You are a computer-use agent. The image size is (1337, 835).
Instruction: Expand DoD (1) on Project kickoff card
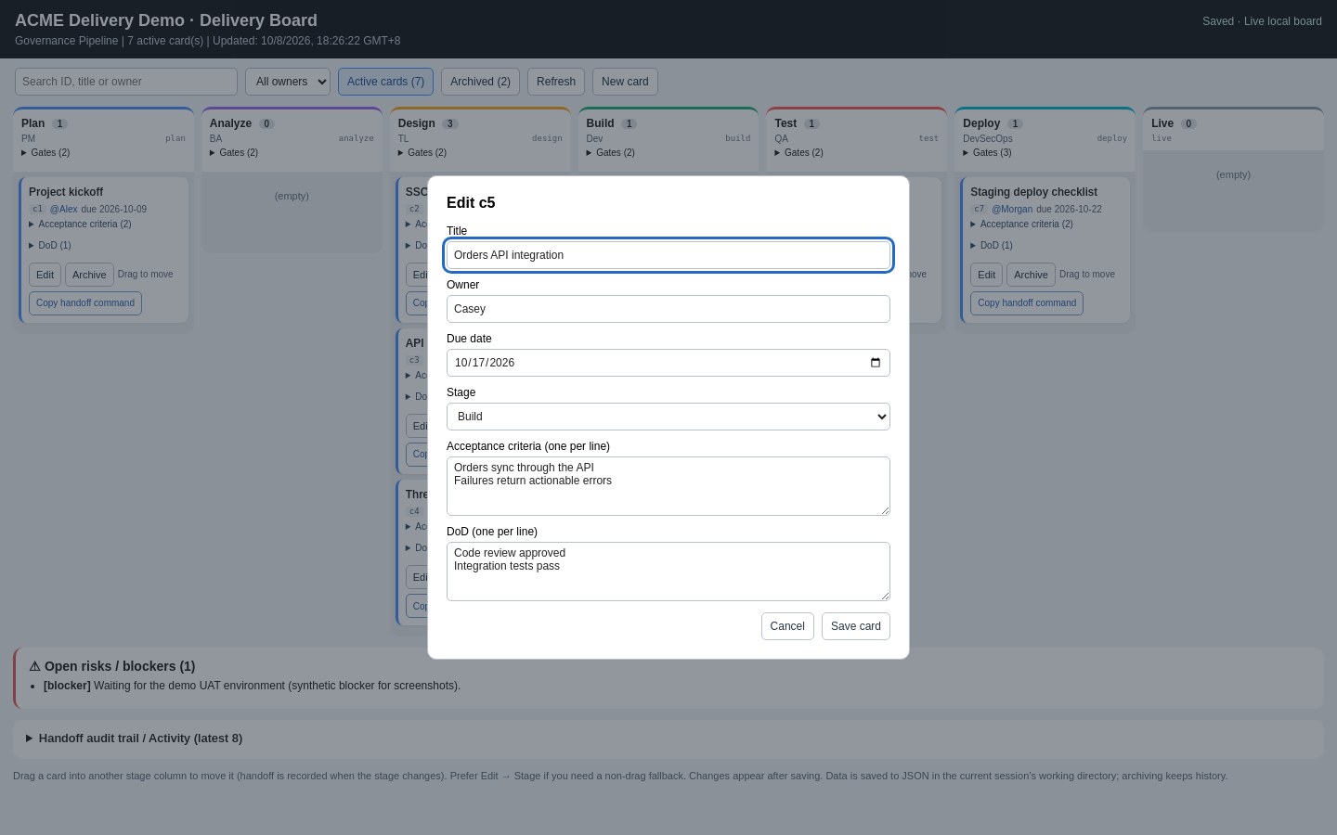coord(50,245)
